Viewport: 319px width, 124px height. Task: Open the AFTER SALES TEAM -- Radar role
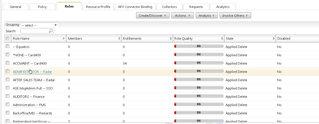point(34,80)
